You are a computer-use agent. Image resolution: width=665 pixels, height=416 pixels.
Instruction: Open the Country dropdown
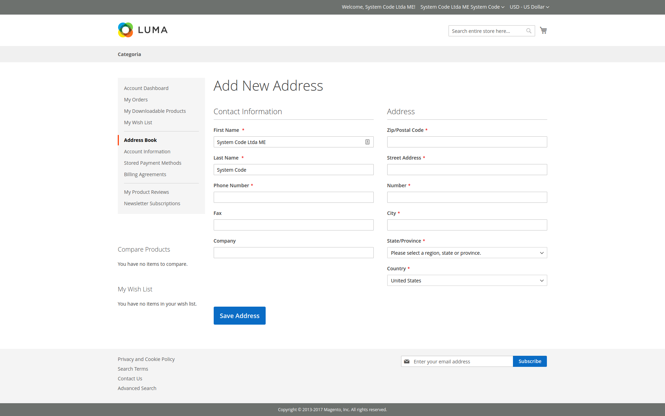(467, 280)
